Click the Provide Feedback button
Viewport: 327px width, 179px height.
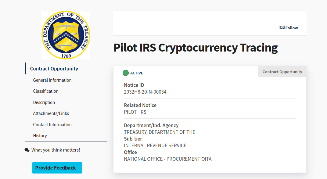[57, 168]
